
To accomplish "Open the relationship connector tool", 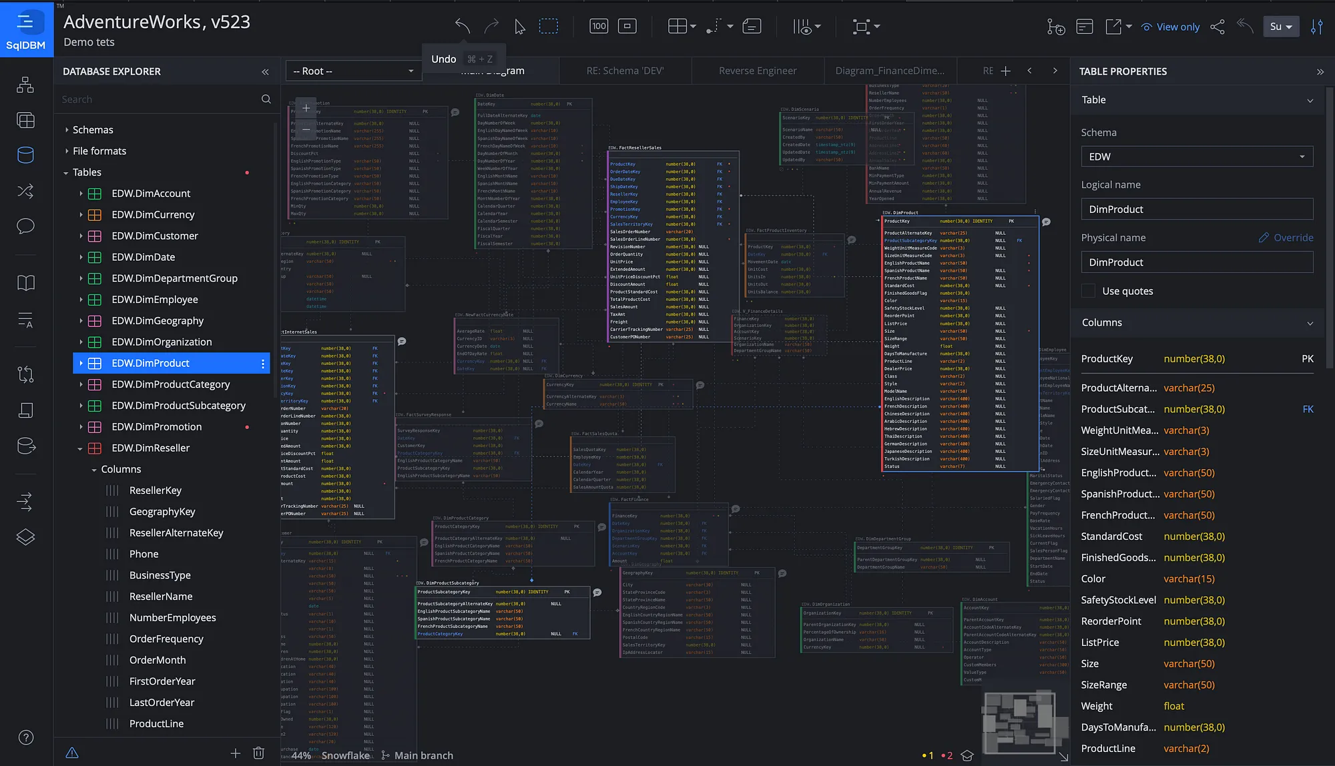I will click(x=714, y=26).
